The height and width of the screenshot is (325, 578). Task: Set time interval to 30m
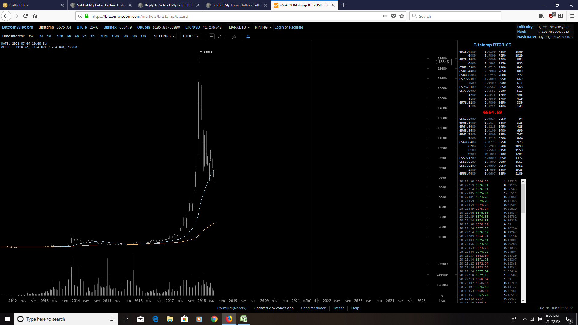(104, 36)
